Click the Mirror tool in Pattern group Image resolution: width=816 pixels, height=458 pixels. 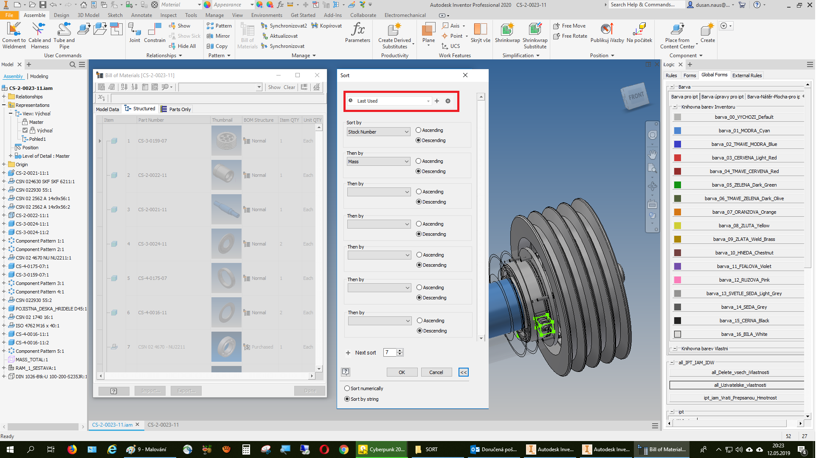tap(218, 36)
